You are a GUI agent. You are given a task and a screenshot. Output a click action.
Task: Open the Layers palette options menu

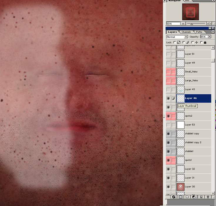[213, 32]
